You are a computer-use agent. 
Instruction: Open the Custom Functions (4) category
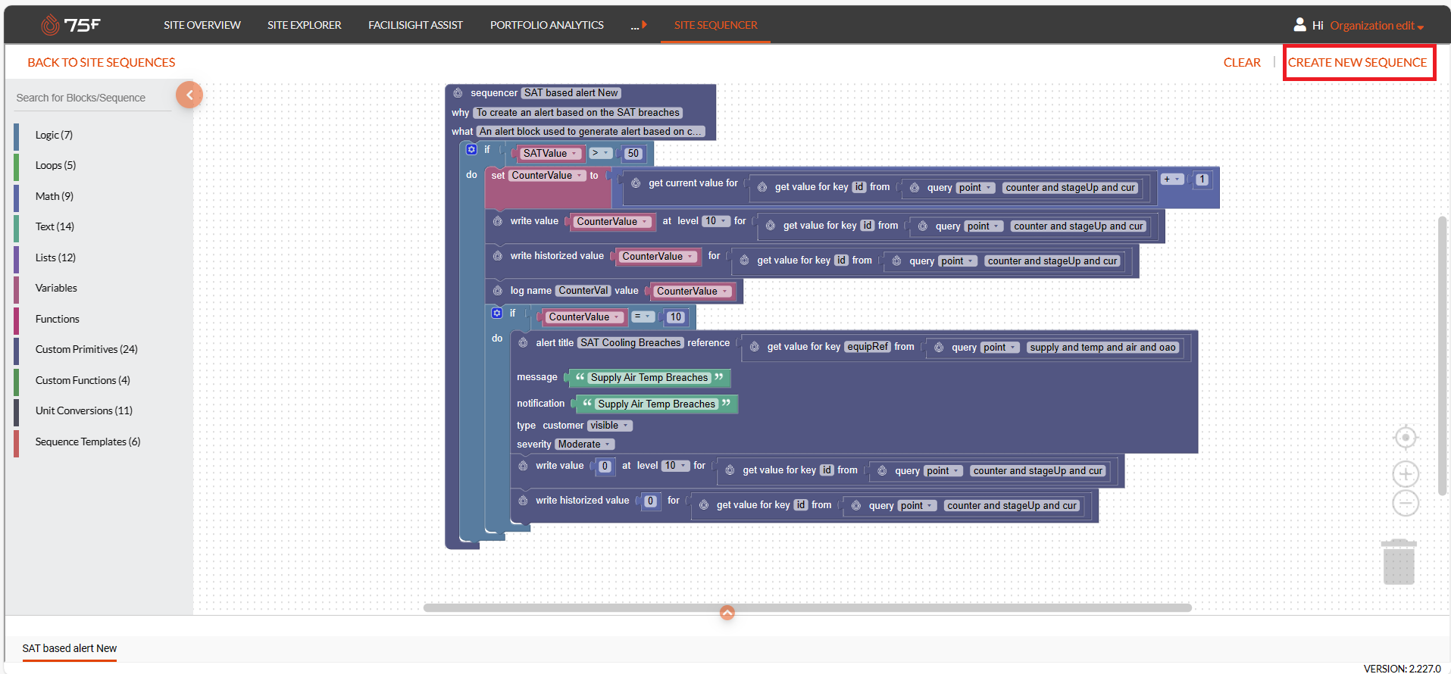pos(83,380)
